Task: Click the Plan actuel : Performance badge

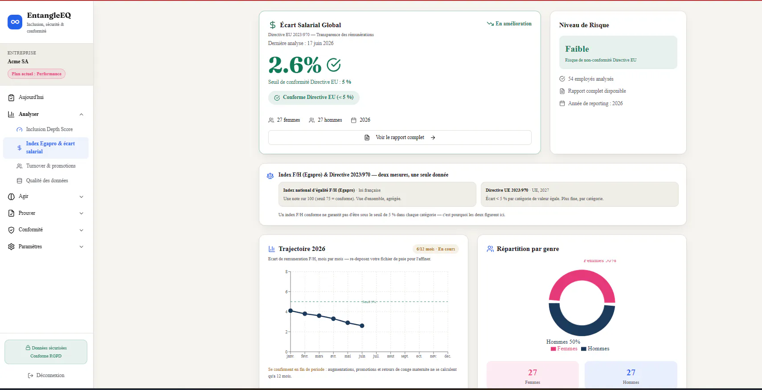Action: (37, 74)
